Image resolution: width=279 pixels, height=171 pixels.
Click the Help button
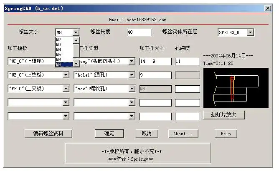226,134
